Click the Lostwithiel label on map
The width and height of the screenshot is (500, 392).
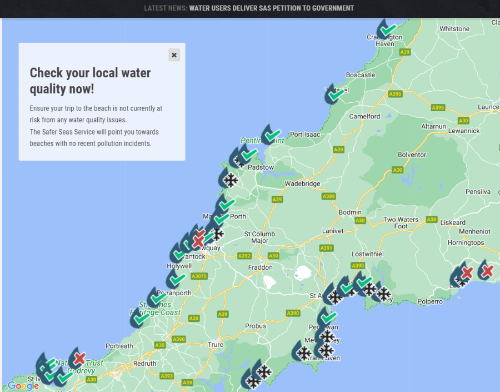click(367, 254)
